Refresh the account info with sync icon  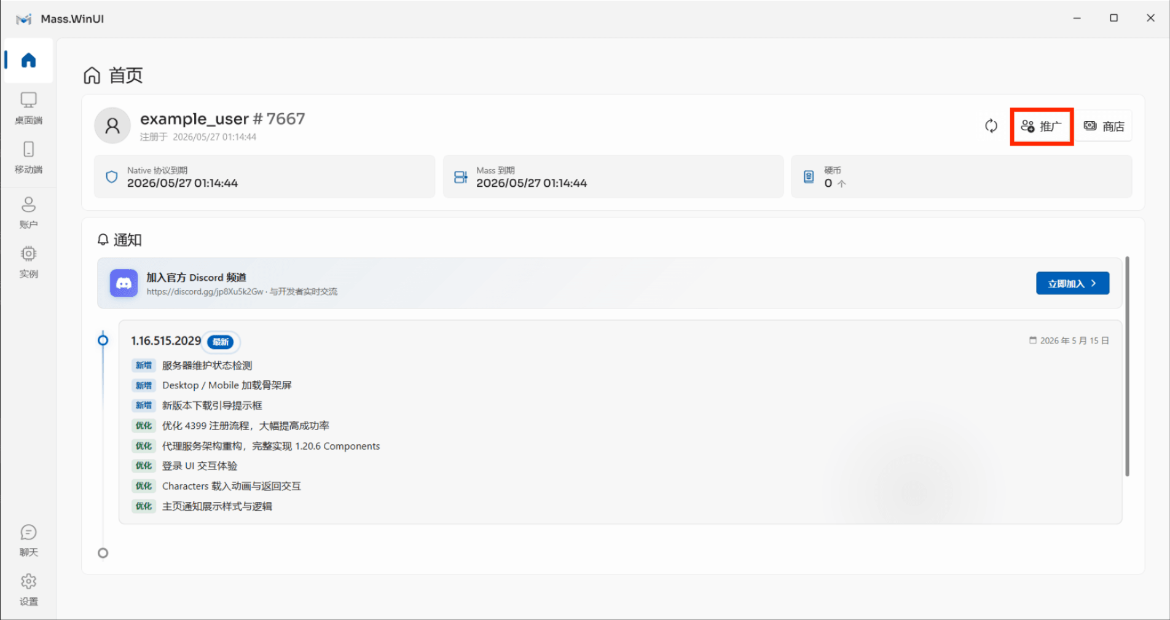pos(991,126)
